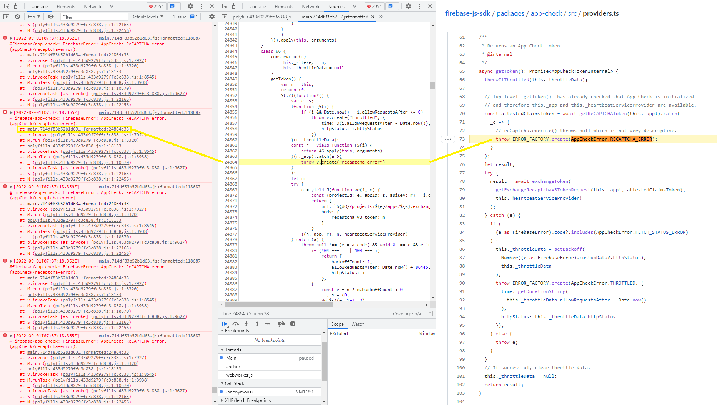This screenshot has height=405, width=717.
Task: Open three-dot menu in Sources DevTools panel
Action: point(419,6)
